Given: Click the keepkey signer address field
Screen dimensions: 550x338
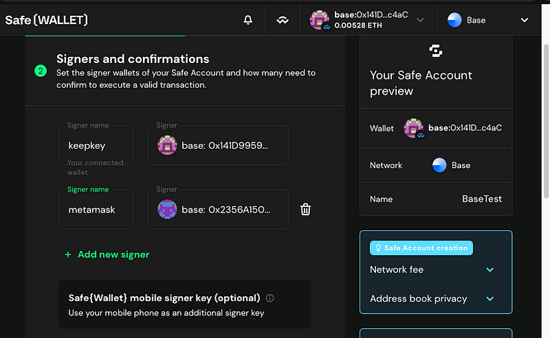Looking at the screenshot, I should click(x=224, y=145).
